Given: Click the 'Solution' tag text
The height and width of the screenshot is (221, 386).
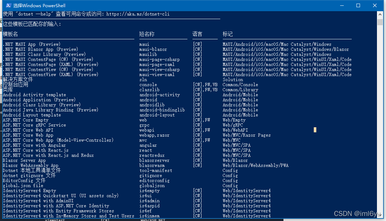Looking at the screenshot, I should 233,80.
